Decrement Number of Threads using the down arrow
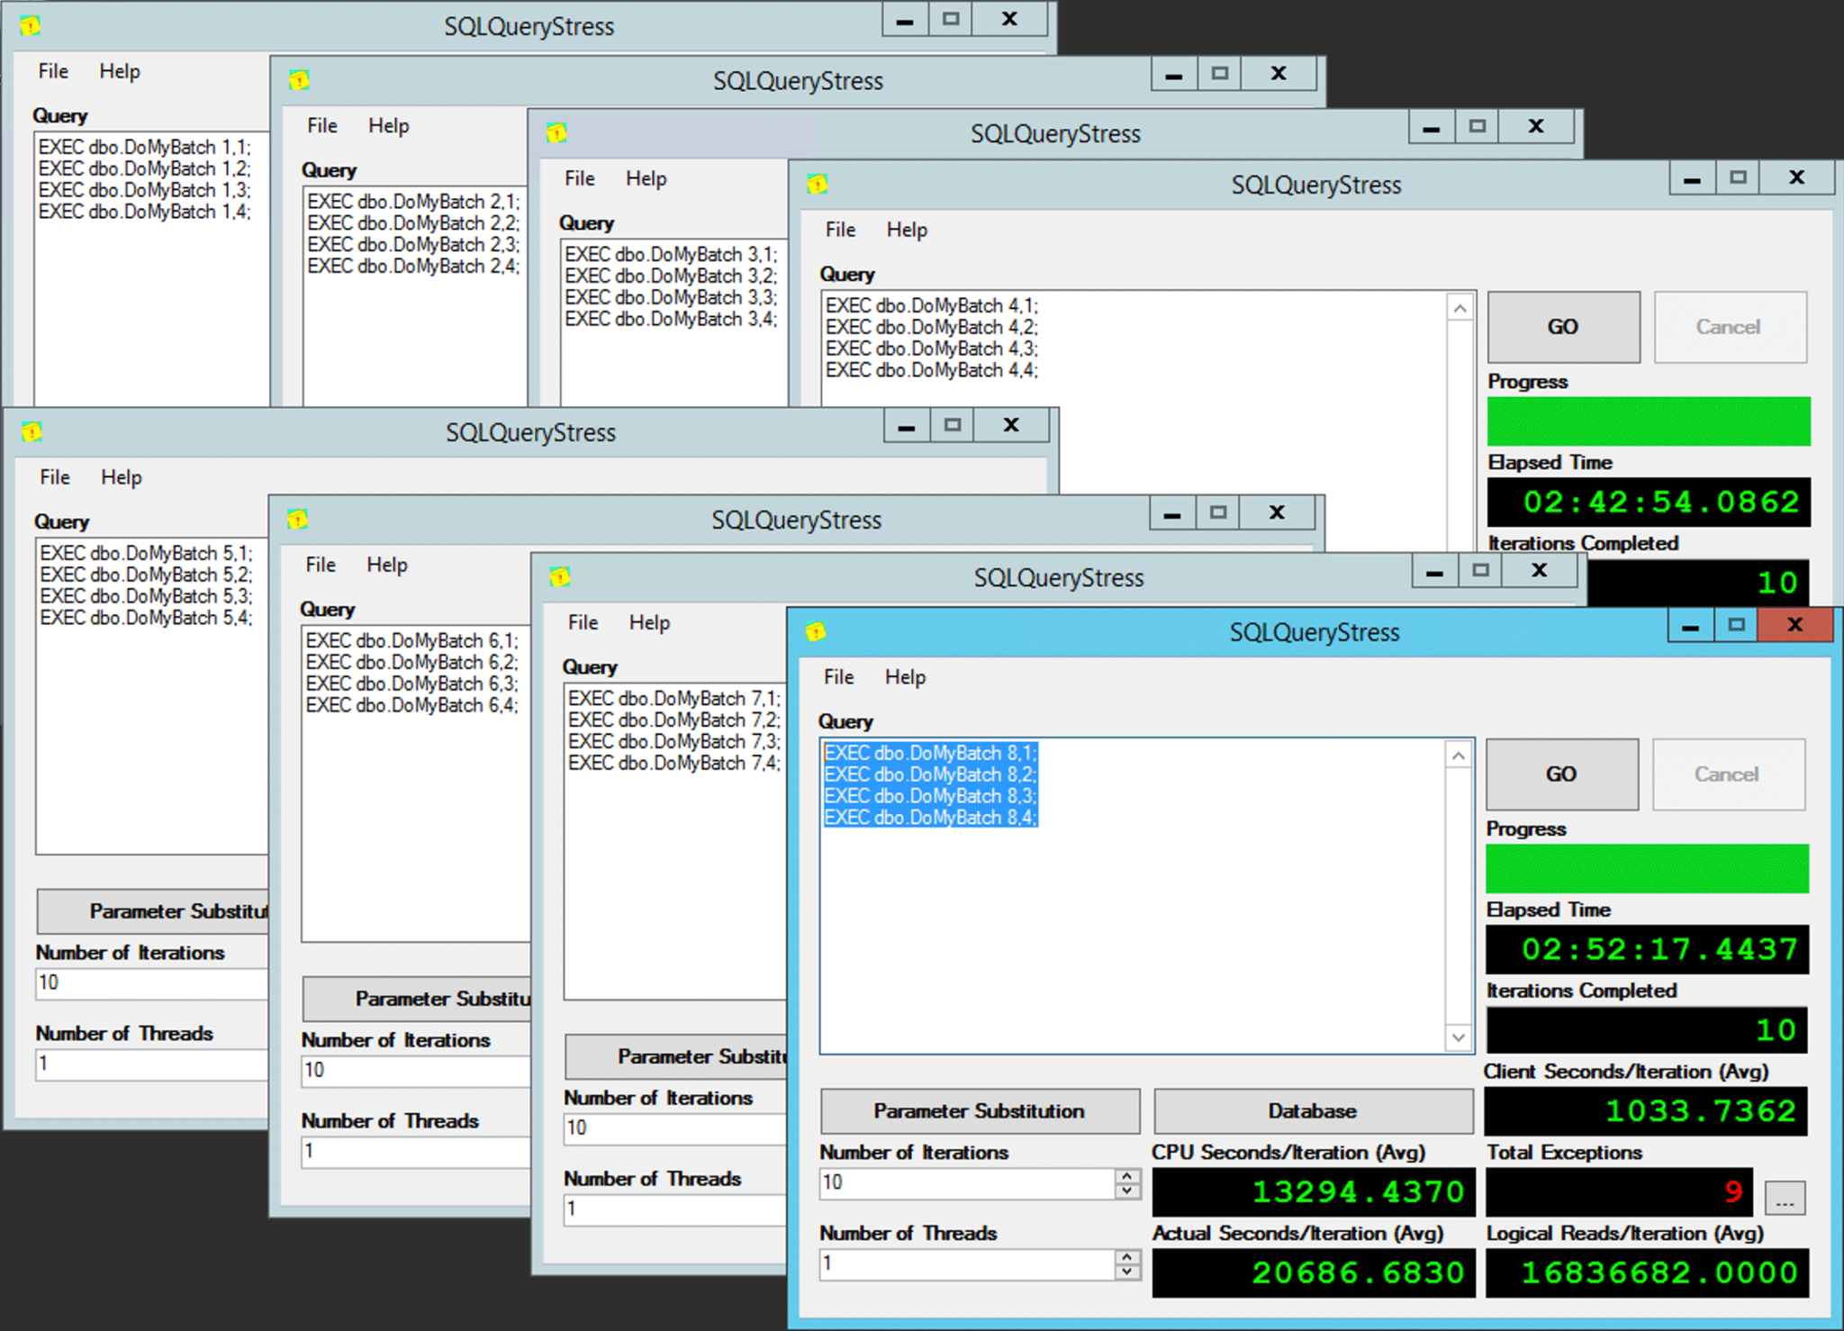1844x1331 pixels. point(1125,1272)
